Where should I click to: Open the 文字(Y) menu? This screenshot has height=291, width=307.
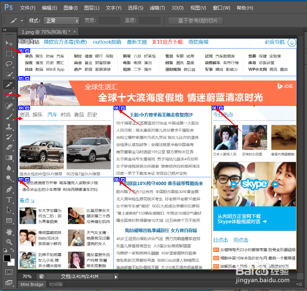click(113, 8)
